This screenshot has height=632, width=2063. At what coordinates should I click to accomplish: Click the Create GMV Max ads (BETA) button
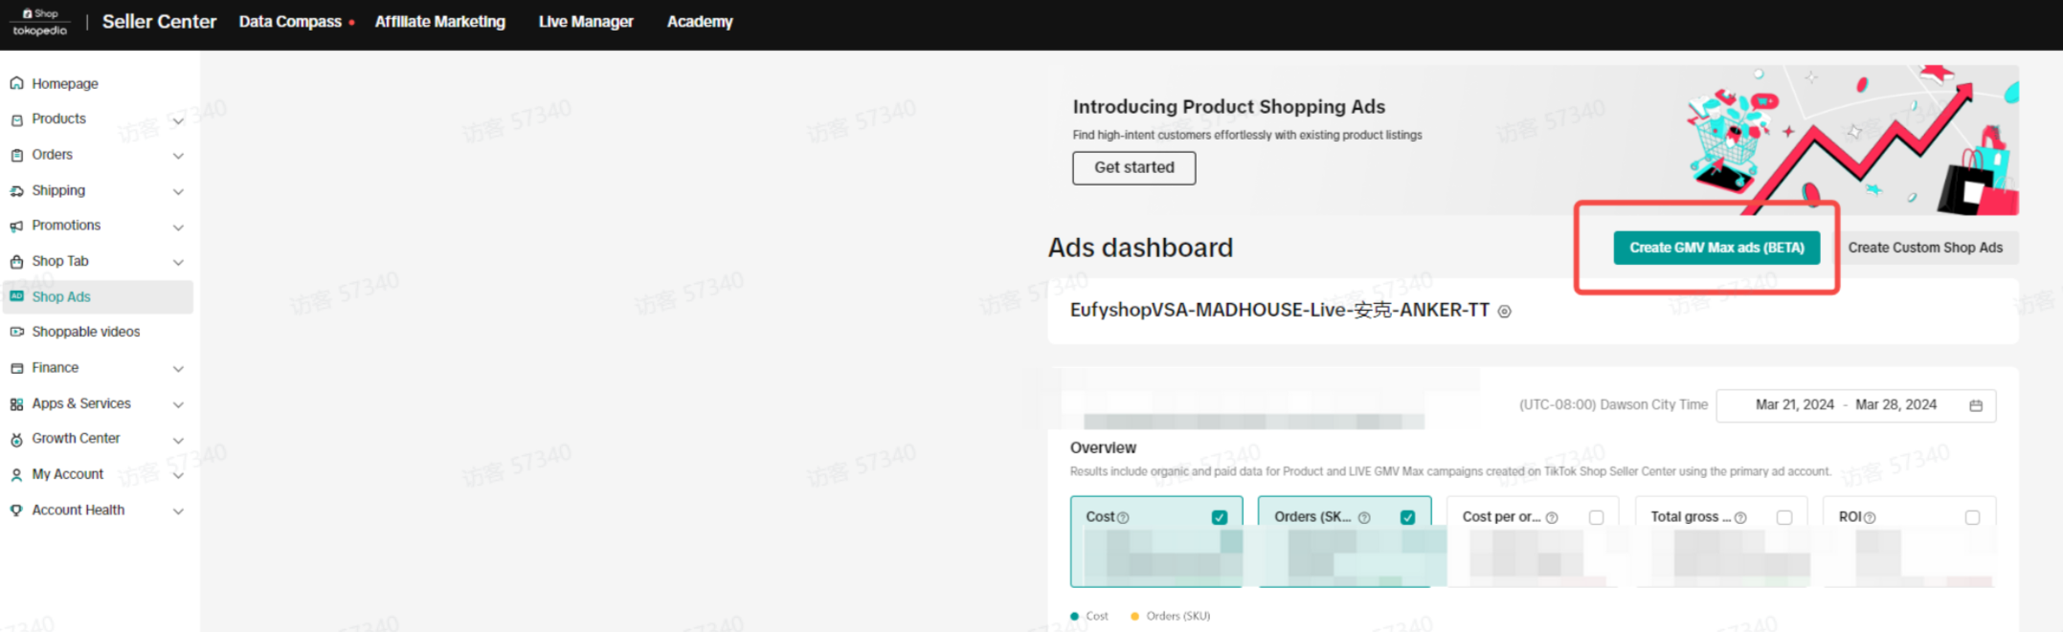[1716, 248]
